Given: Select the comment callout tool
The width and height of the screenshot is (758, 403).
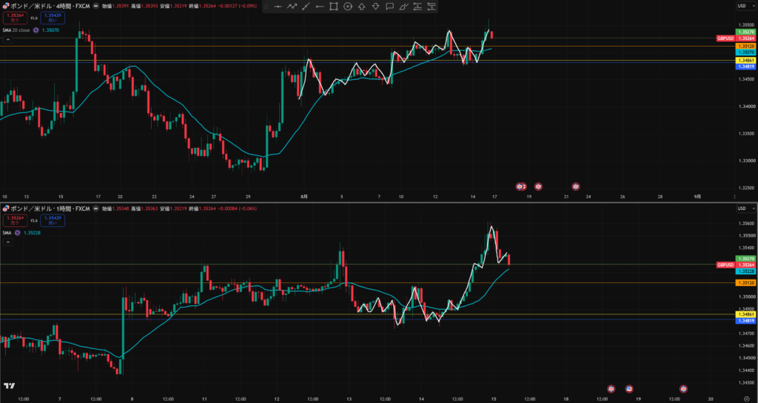Looking at the screenshot, I should pos(389,6).
